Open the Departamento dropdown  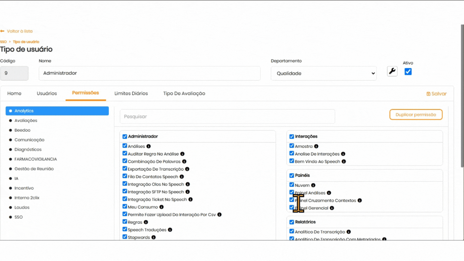(x=323, y=73)
